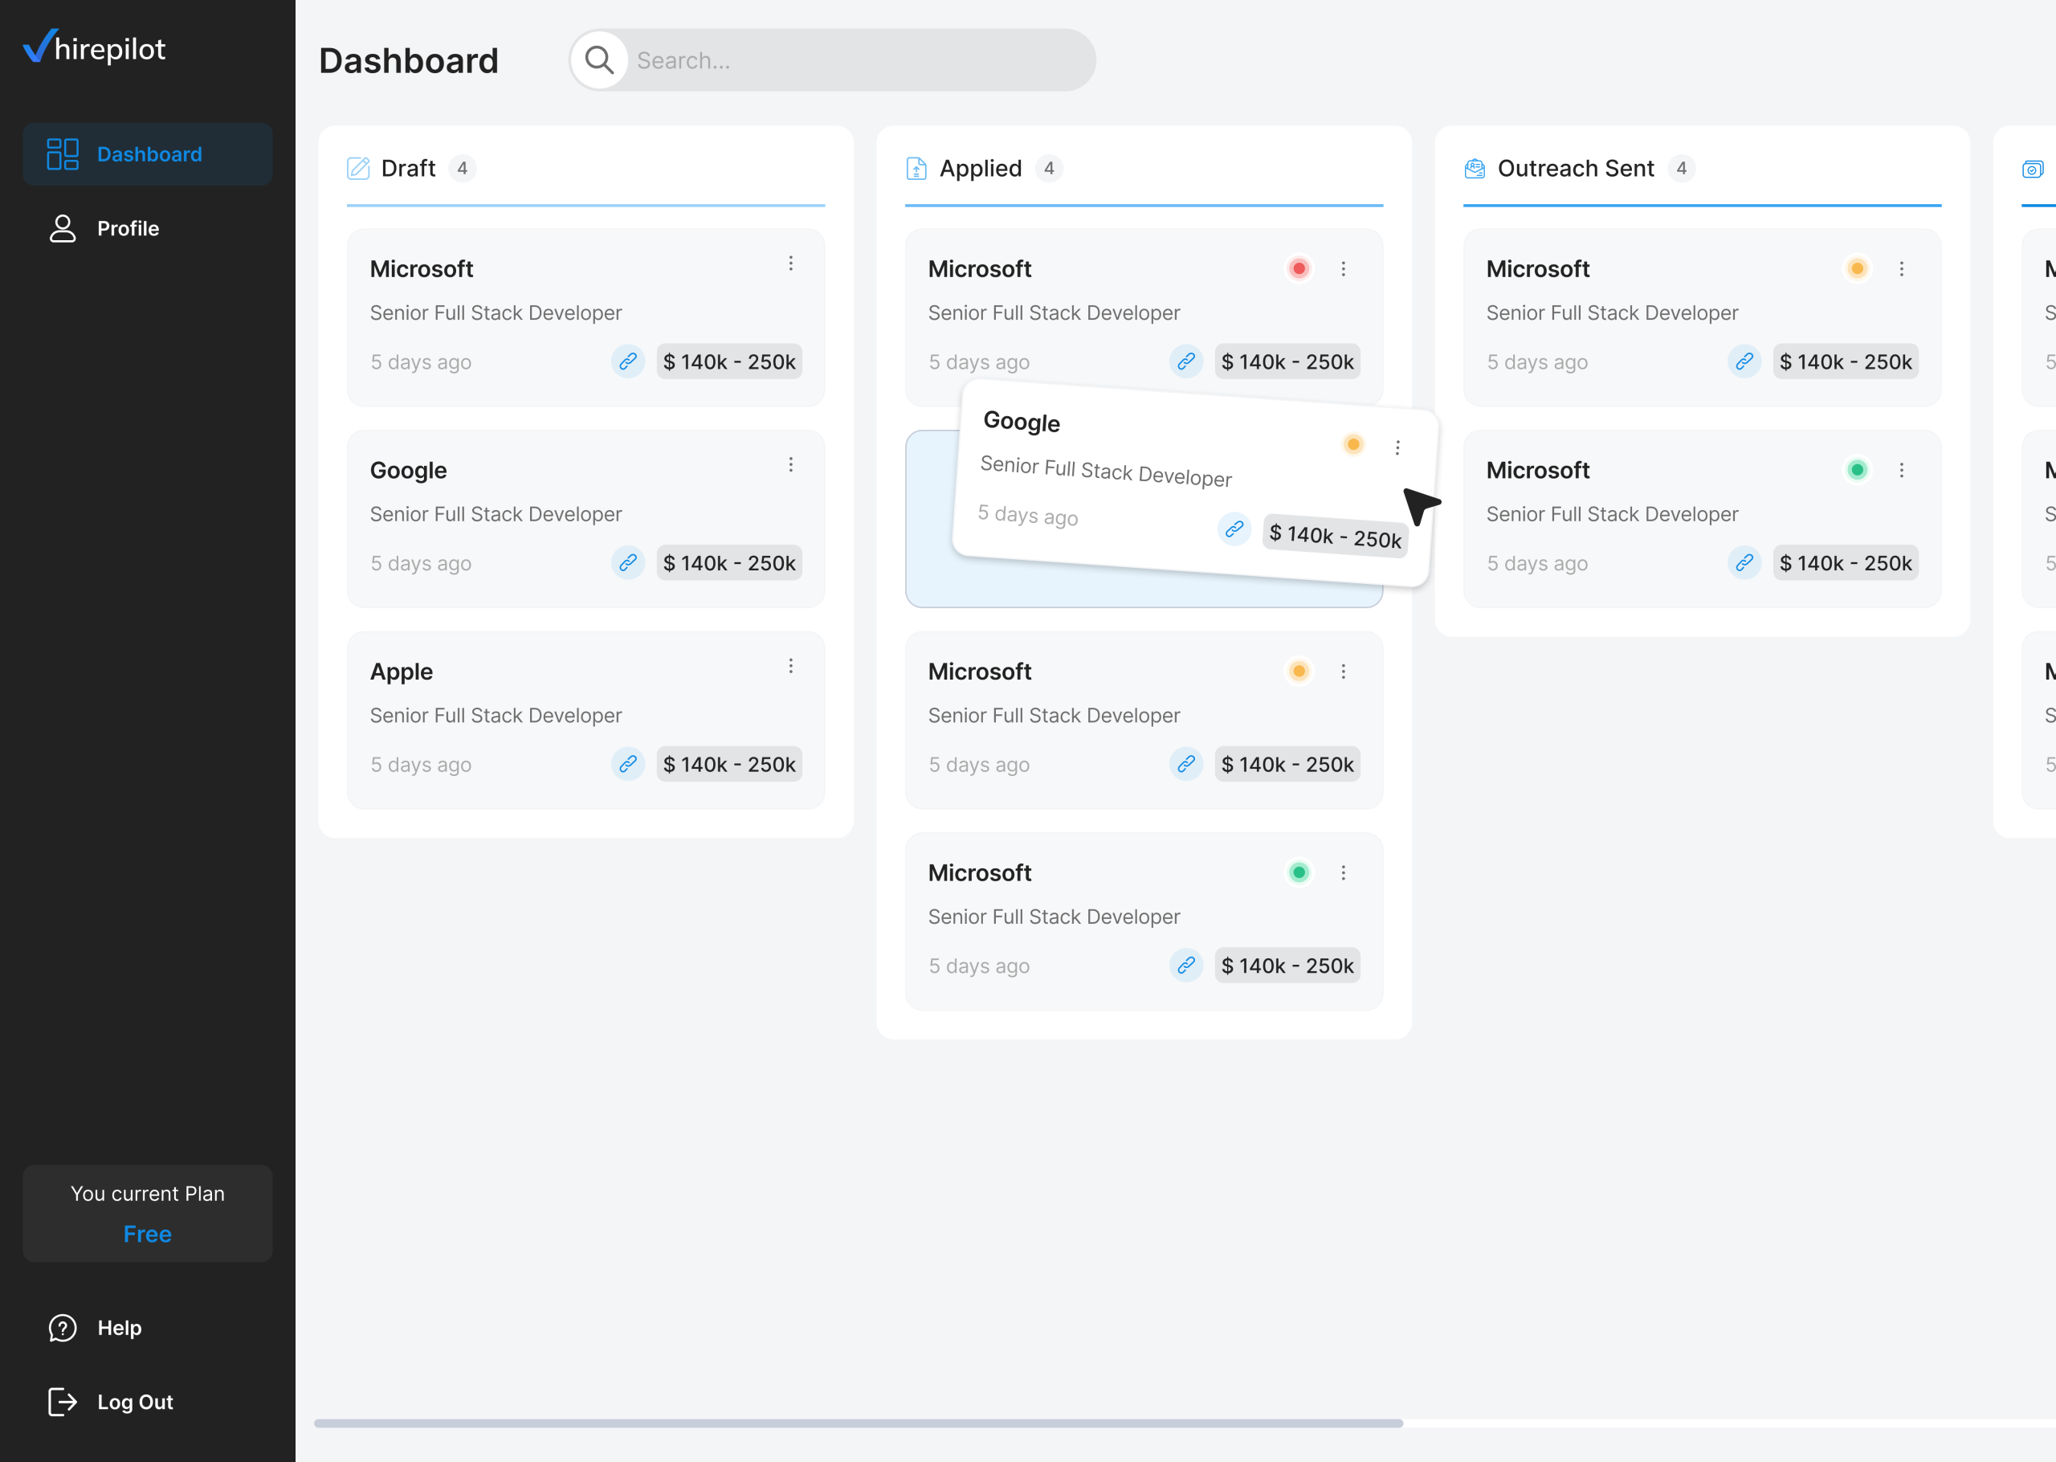Click the hirepilot logo
The width and height of the screenshot is (2056, 1462).
click(x=95, y=47)
